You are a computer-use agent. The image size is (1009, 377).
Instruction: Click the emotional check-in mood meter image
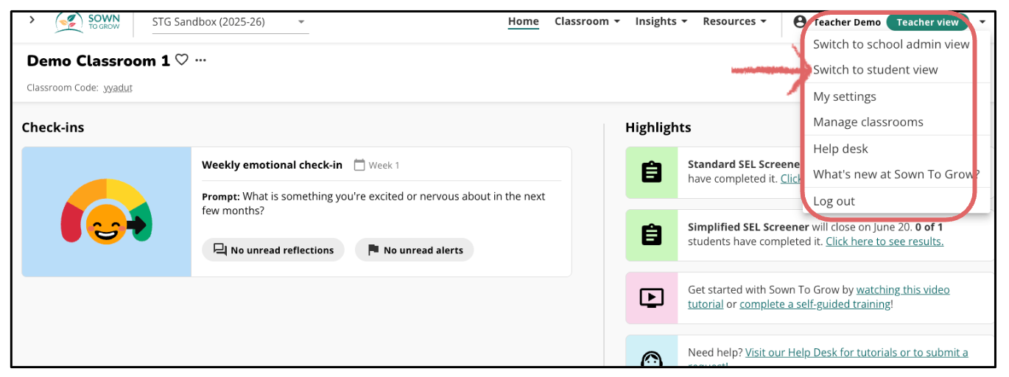(x=107, y=212)
